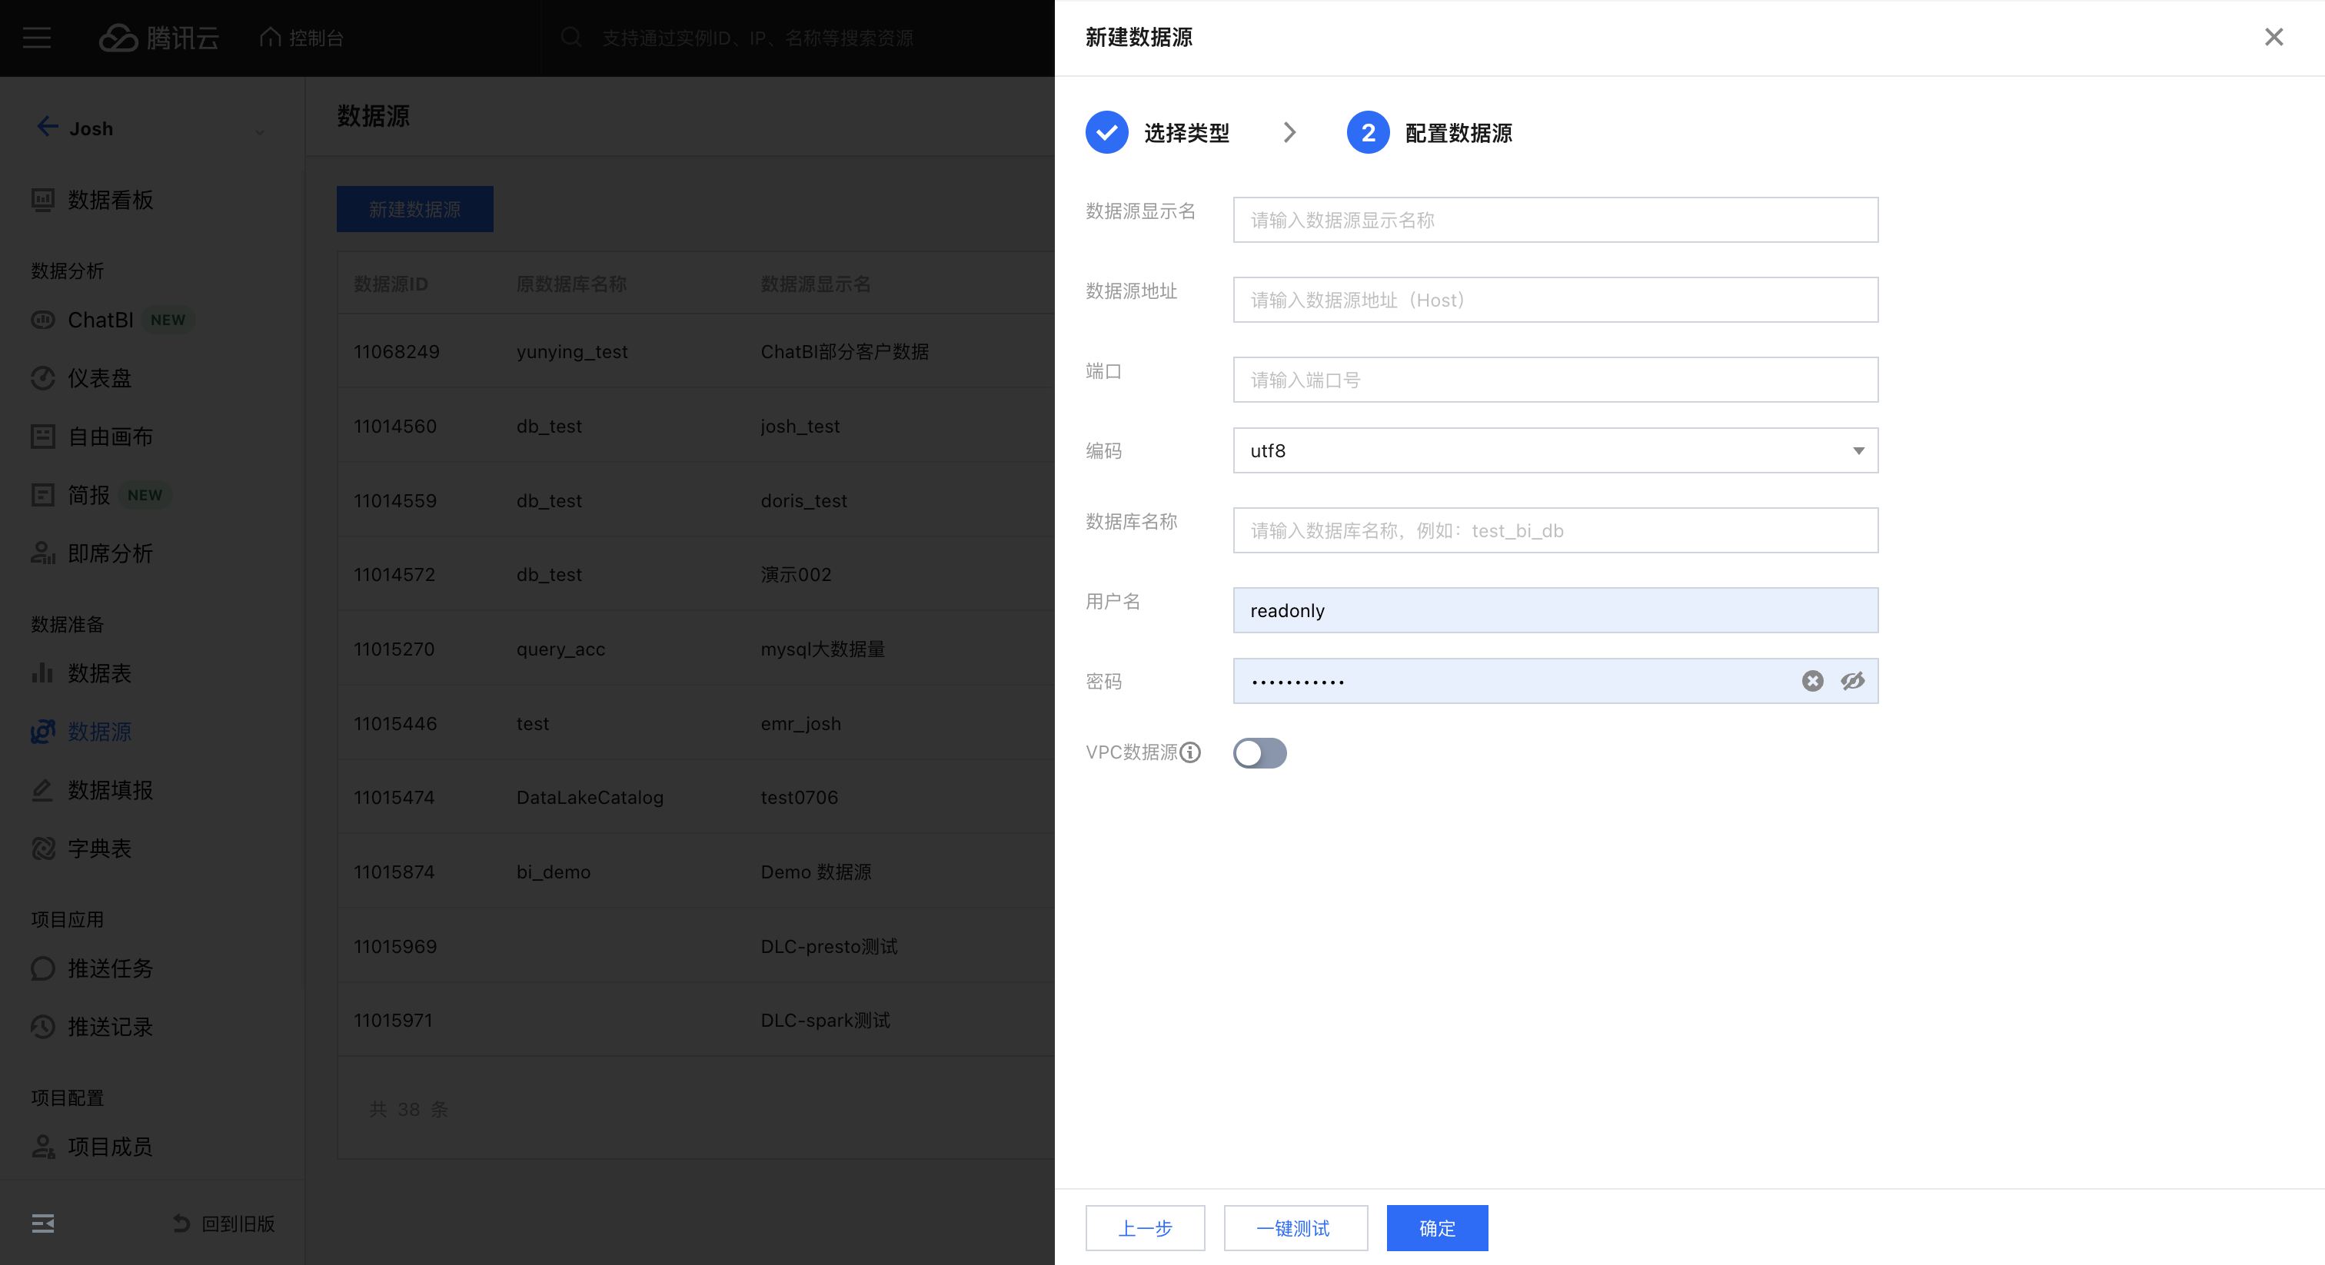Toggle password visibility eye icon
This screenshot has width=2325, height=1265.
point(1852,681)
